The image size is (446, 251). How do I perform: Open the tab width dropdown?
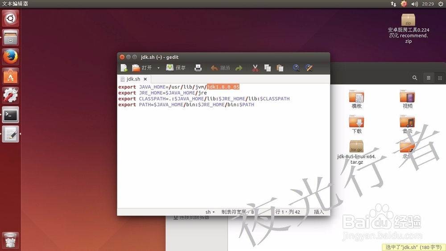pos(238,212)
